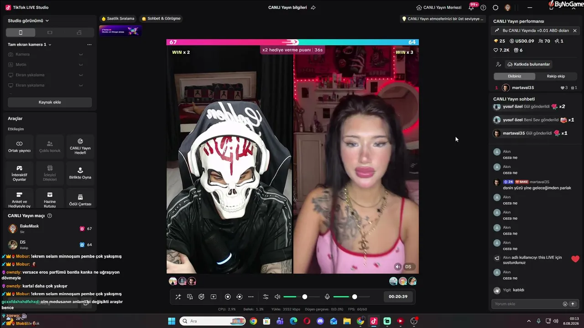The width and height of the screenshot is (584, 328).
Task: Select the locked dual layout tab
Action: (79, 32)
